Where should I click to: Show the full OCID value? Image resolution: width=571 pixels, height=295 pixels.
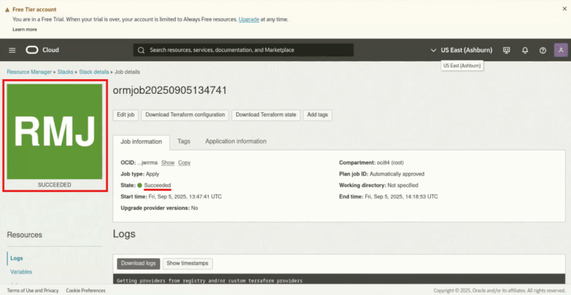pyautogui.click(x=168, y=163)
